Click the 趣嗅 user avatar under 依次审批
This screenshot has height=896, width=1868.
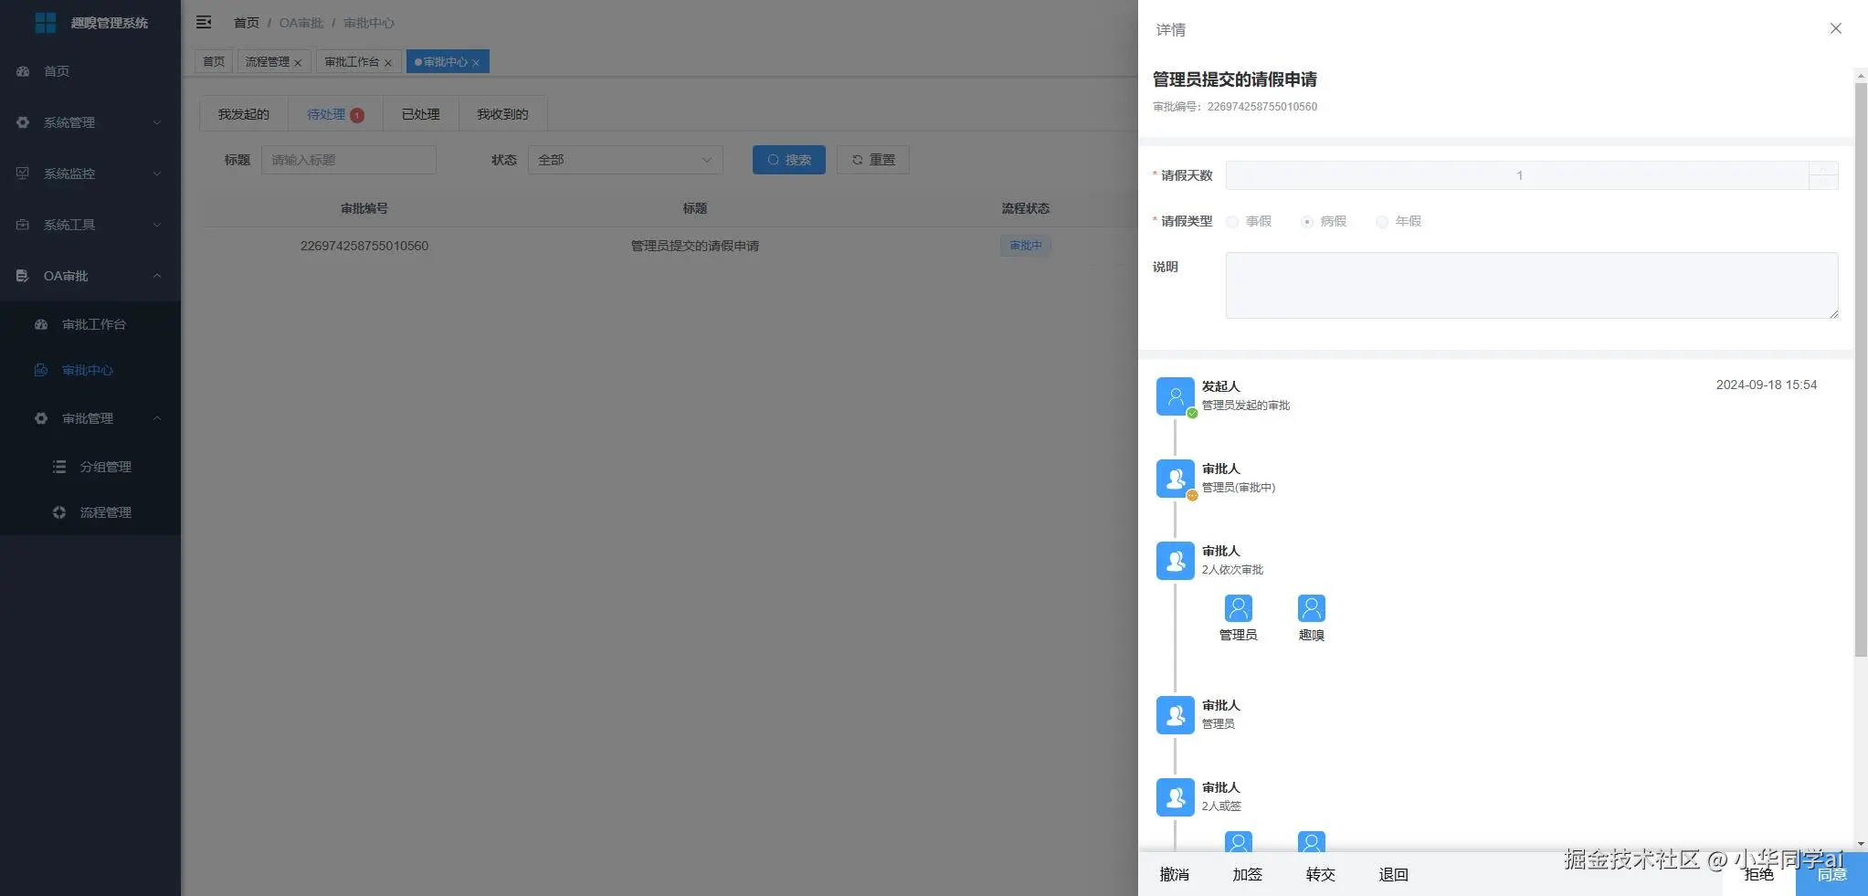click(x=1312, y=608)
